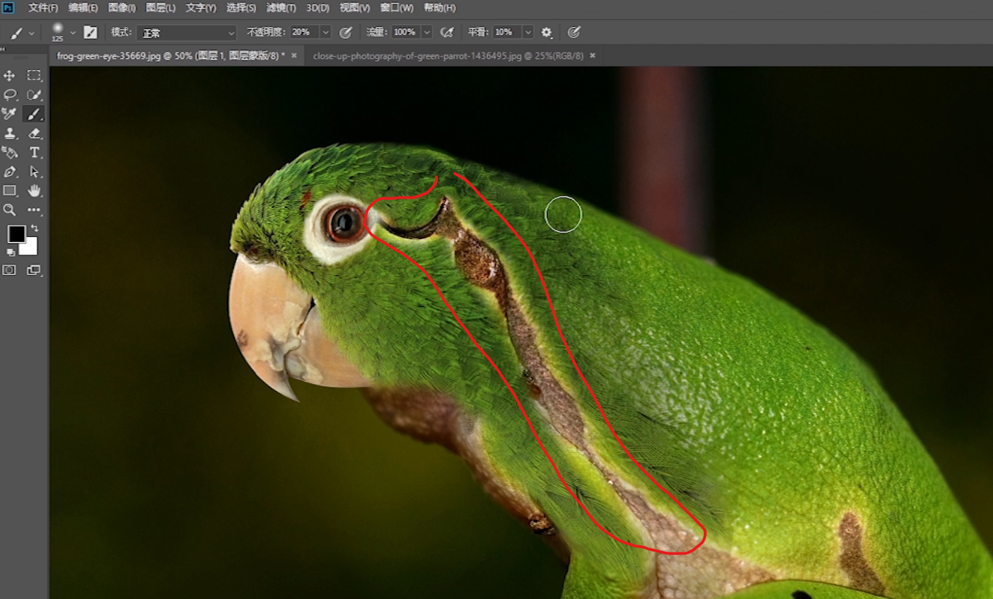
Task: Click the 流量 flow label
Action: (376, 32)
